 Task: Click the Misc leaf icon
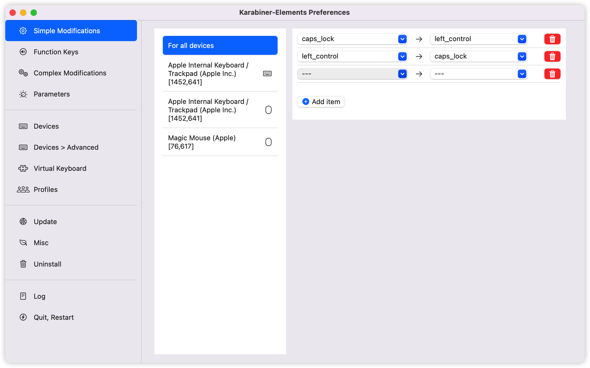point(23,243)
